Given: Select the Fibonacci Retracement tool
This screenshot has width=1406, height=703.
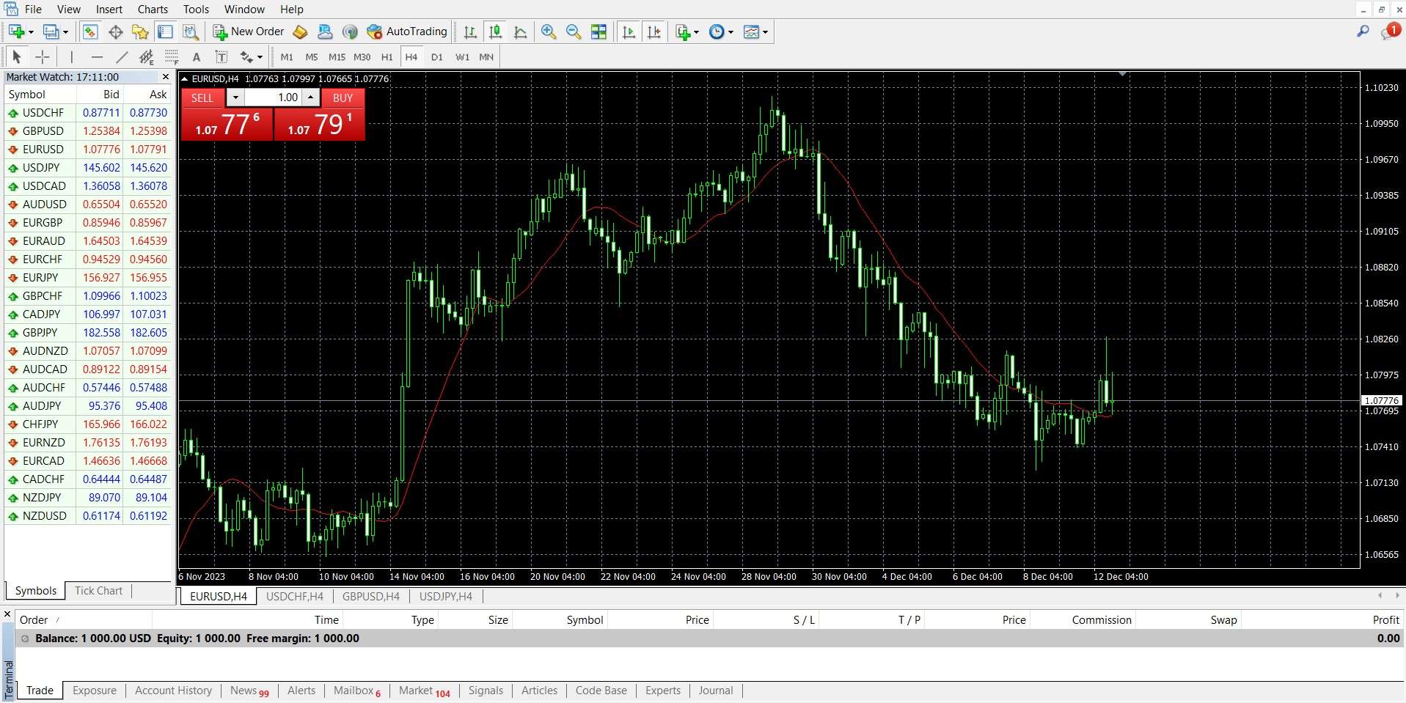Looking at the screenshot, I should 172,56.
